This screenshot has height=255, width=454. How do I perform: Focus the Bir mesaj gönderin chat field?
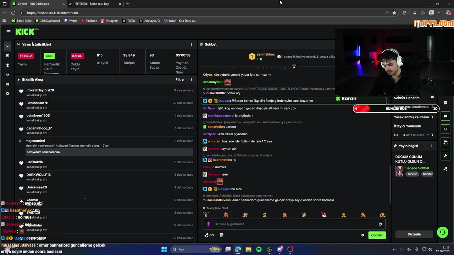294,224
